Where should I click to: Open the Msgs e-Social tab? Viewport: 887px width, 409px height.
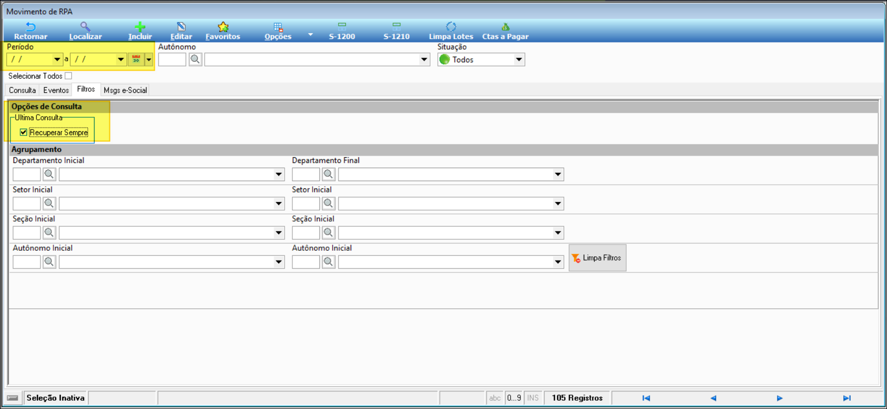pos(125,90)
